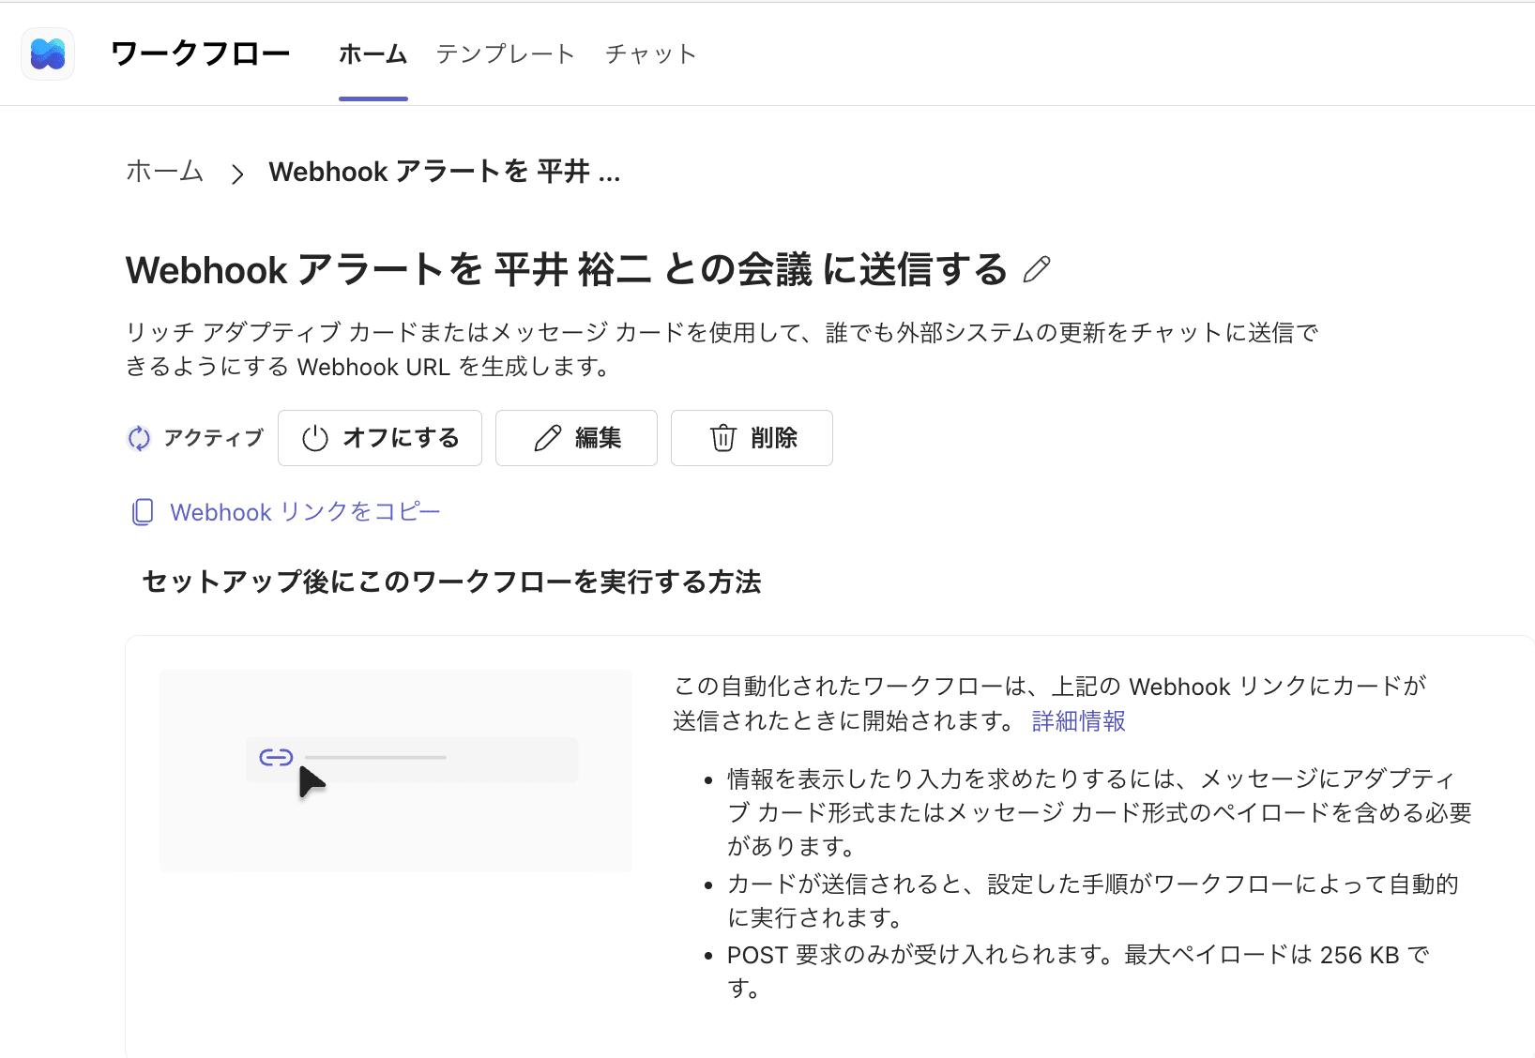Click the description starting with リッチ アダプティブ カード
This screenshot has width=1535, height=1058.
pos(722,349)
